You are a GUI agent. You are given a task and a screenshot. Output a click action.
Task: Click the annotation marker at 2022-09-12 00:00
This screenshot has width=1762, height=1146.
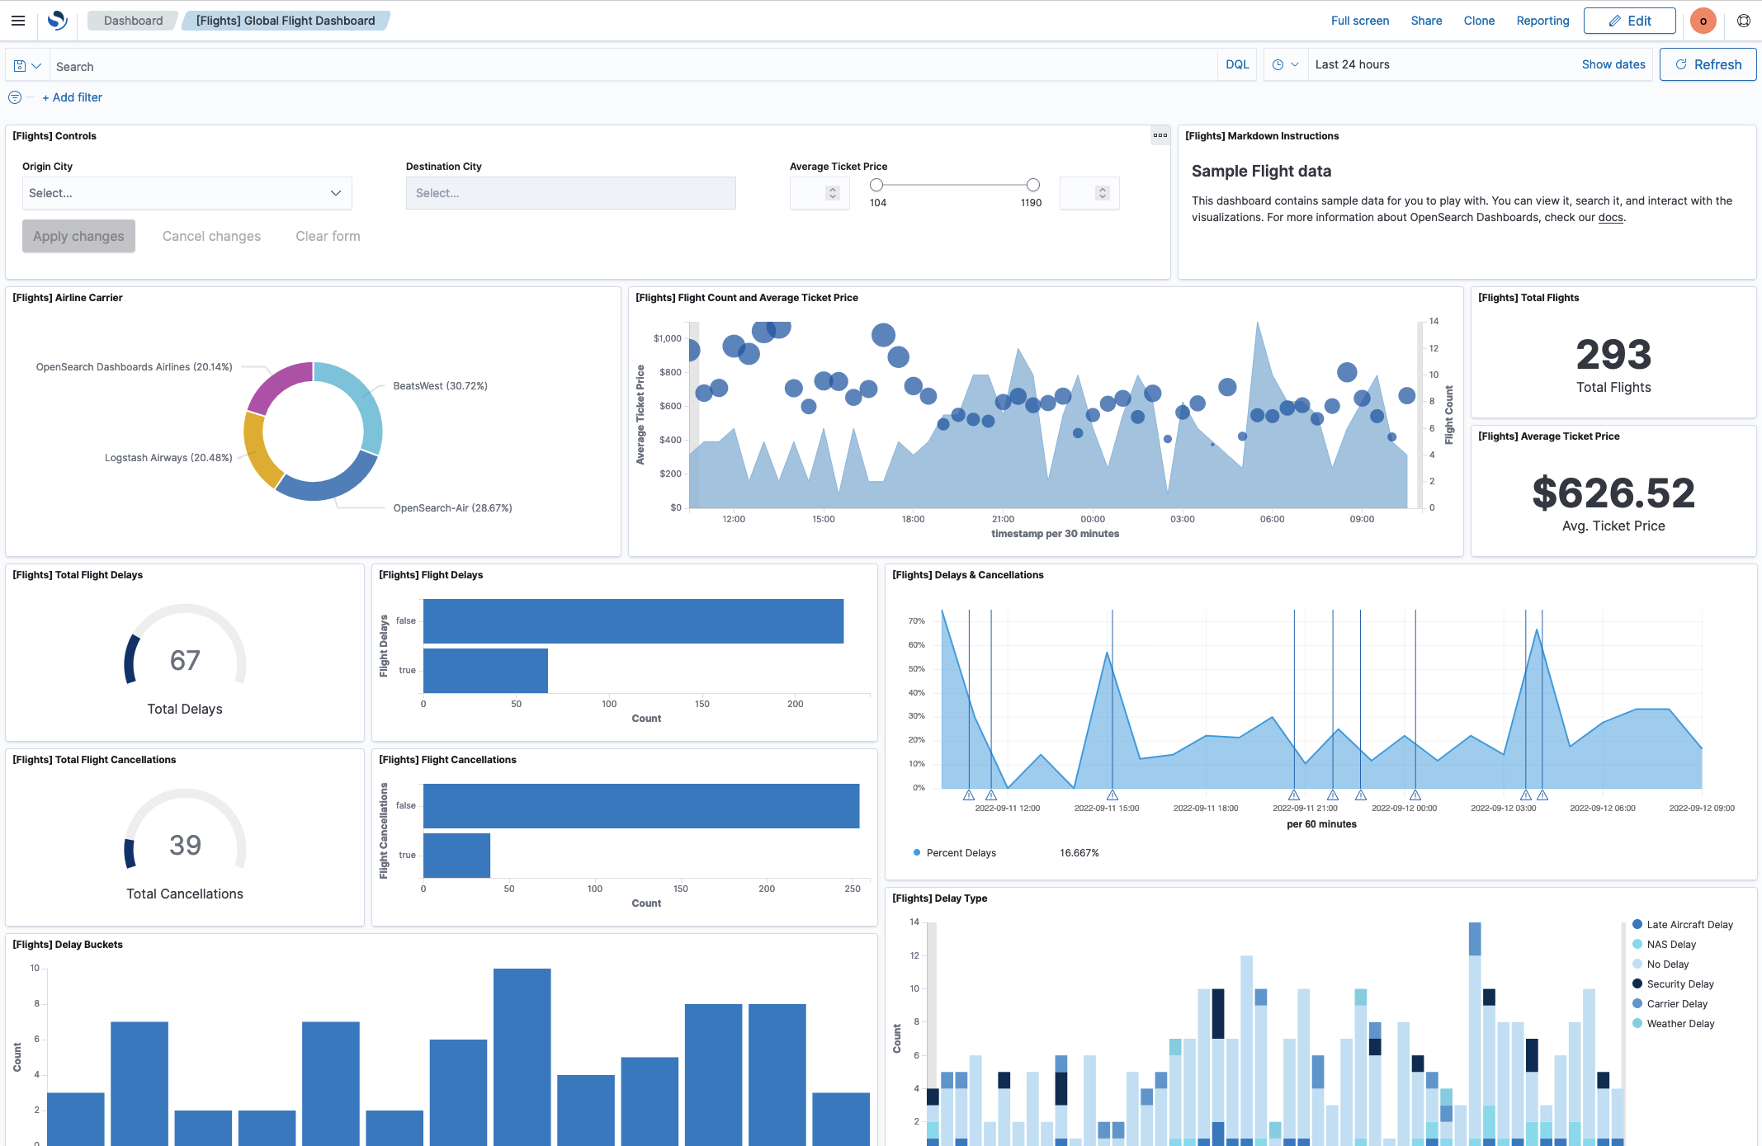click(1415, 795)
